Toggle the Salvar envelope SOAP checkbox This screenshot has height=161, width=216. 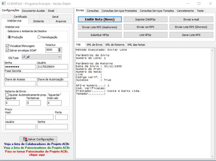(x=7, y=50)
